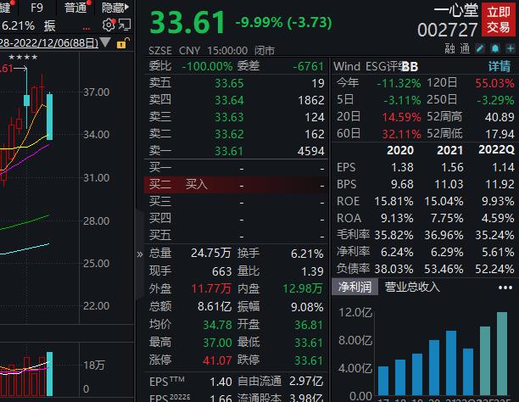Click the 37.00 price axis label
Viewport: 519px width, 402px height.
[96, 92]
